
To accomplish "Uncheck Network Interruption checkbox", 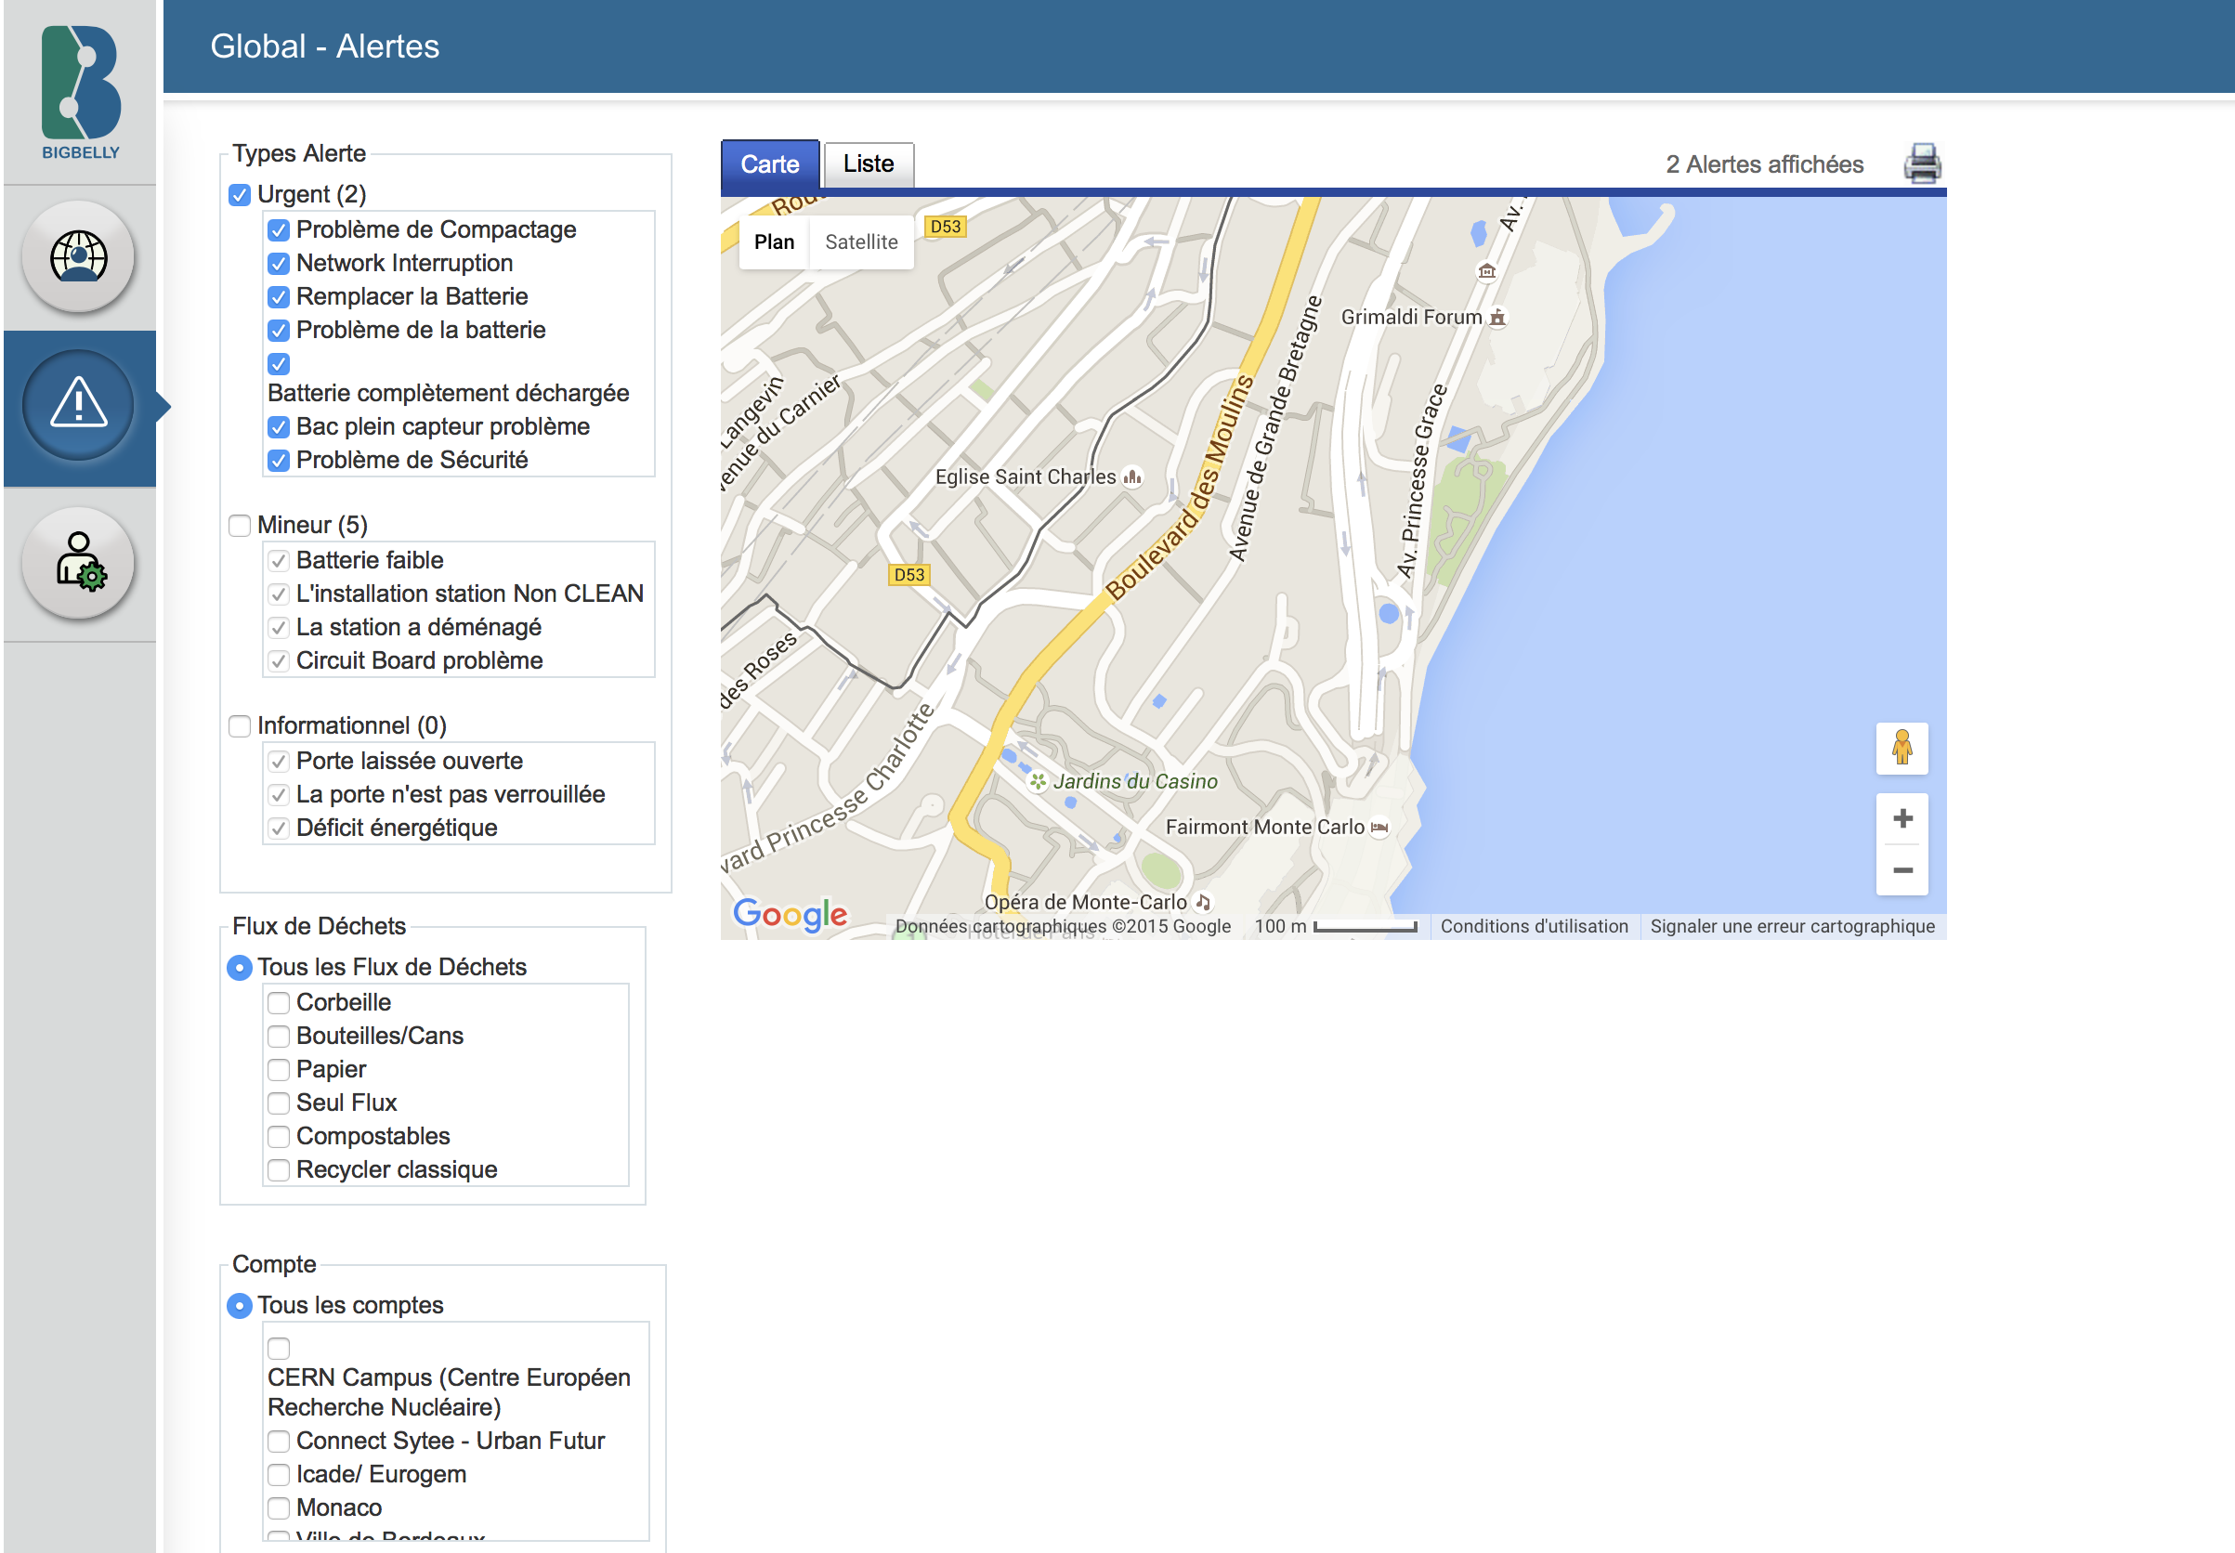I will [280, 264].
